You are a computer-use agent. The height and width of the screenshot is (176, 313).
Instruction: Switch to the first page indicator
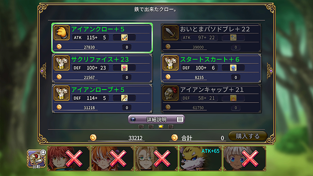141,127
